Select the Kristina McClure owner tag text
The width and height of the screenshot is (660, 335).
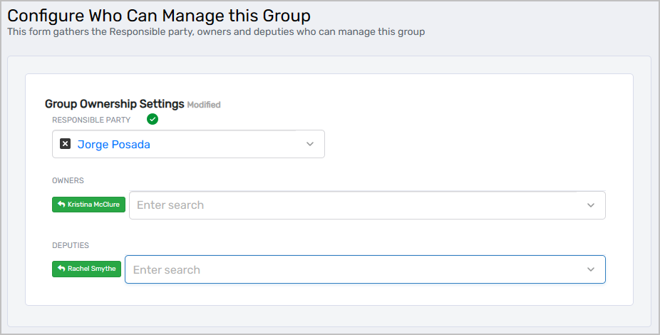(x=93, y=205)
